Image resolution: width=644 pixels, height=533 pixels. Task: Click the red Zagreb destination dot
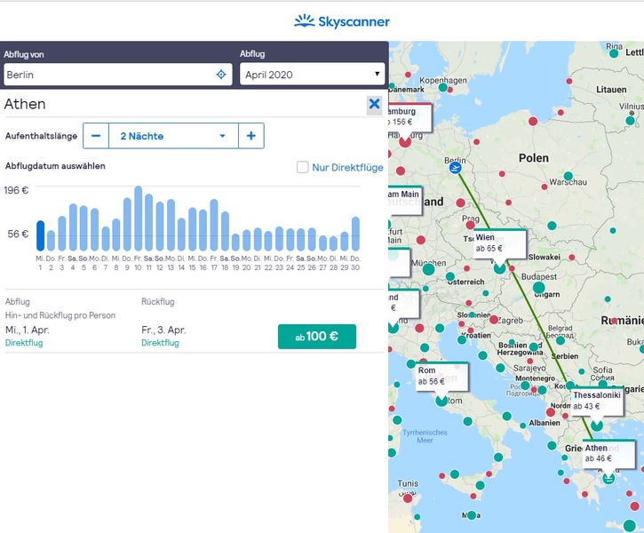(494, 320)
